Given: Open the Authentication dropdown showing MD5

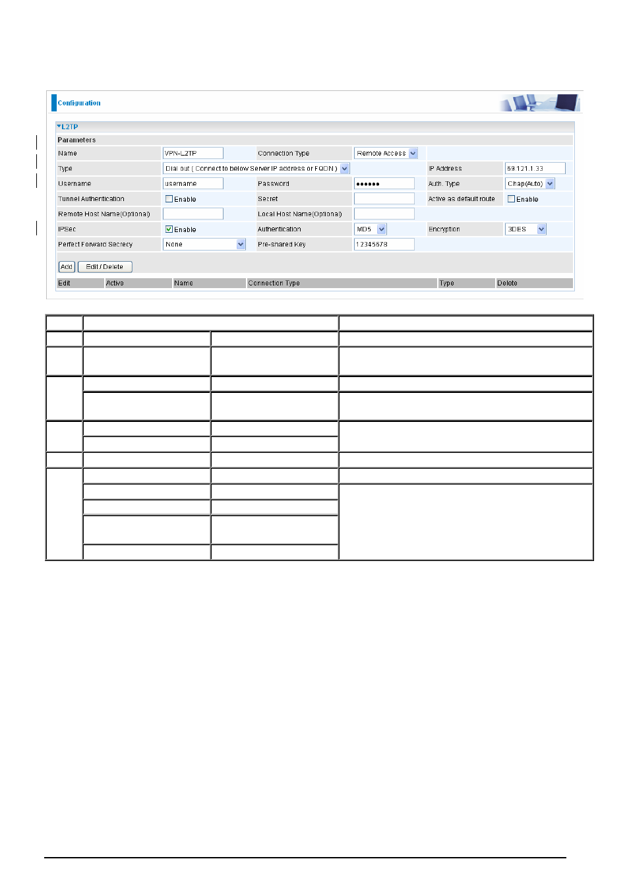Looking at the screenshot, I should [371, 229].
